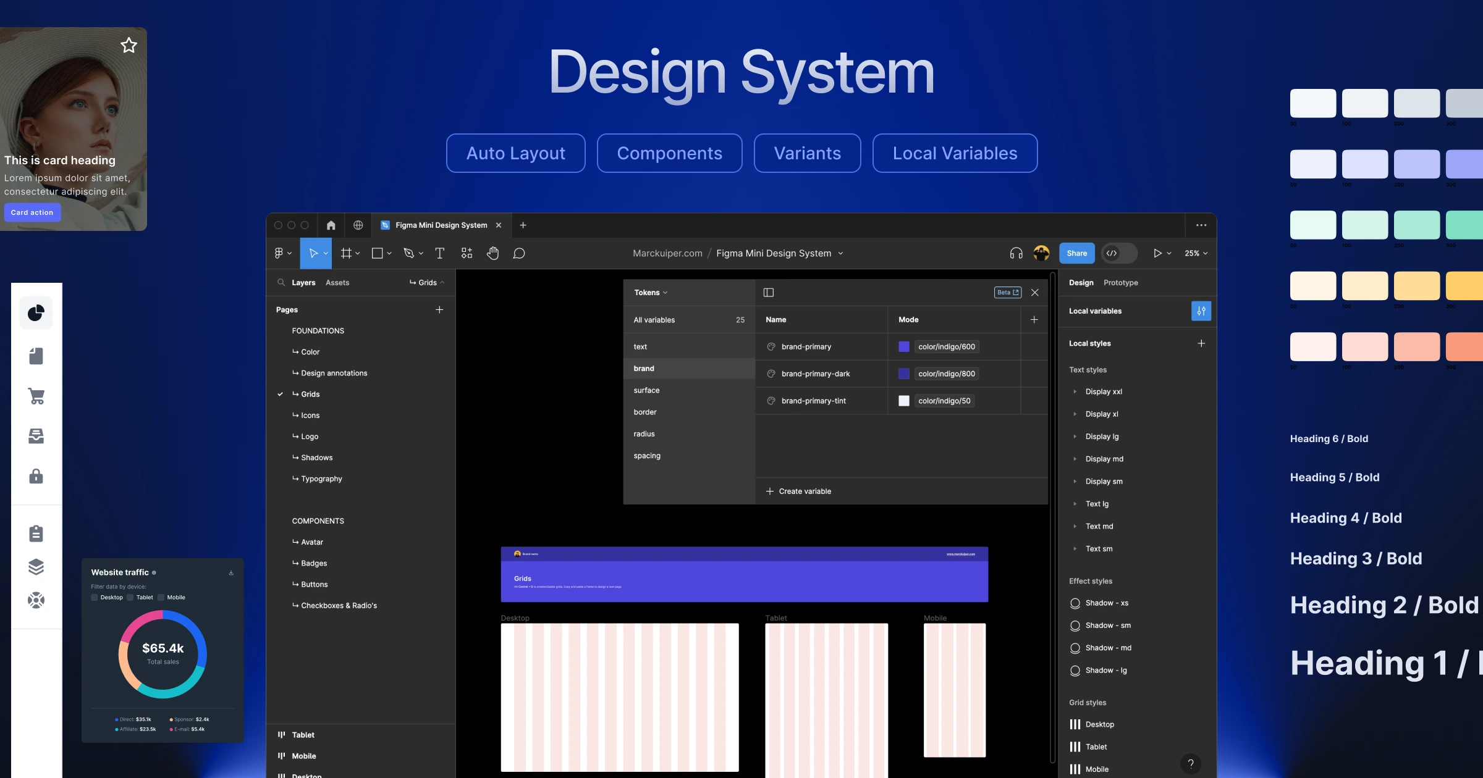Select the Pen tool
Viewport: 1483px width, 778px height.
point(408,253)
